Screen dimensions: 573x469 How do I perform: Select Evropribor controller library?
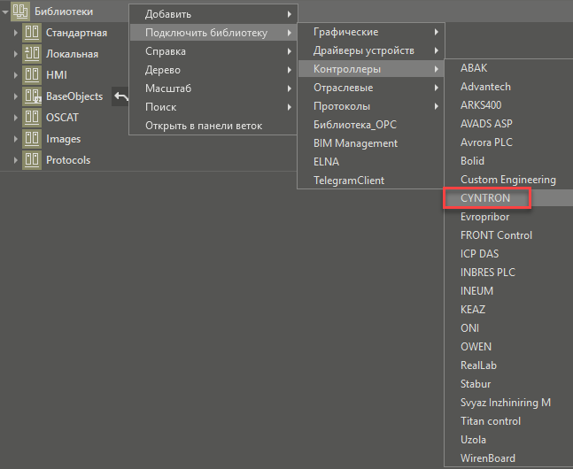click(x=508, y=217)
